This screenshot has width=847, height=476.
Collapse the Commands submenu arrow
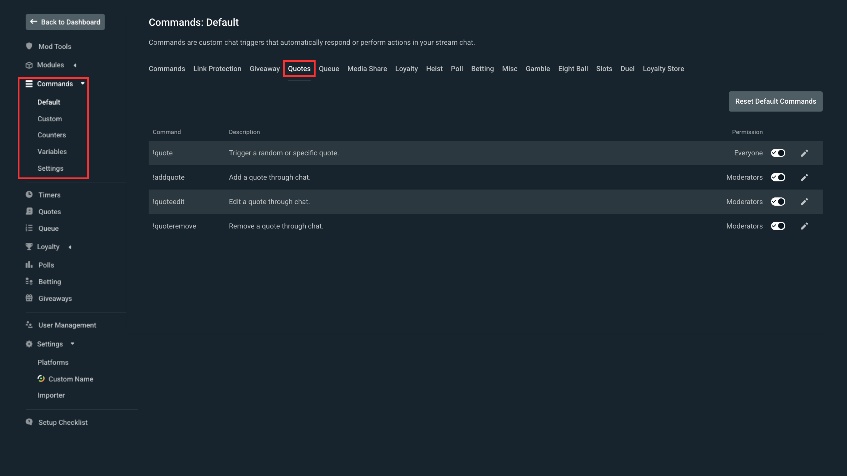[x=83, y=84]
